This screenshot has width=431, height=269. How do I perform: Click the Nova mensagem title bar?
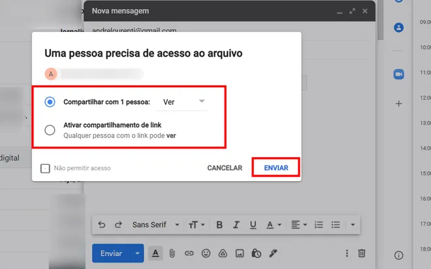(229, 11)
